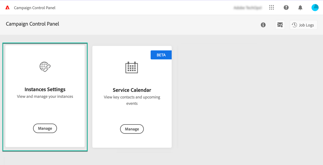This screenshot has width=323, height=165.
Task: Click the Help question mark icon
Action: click(286, 8)
